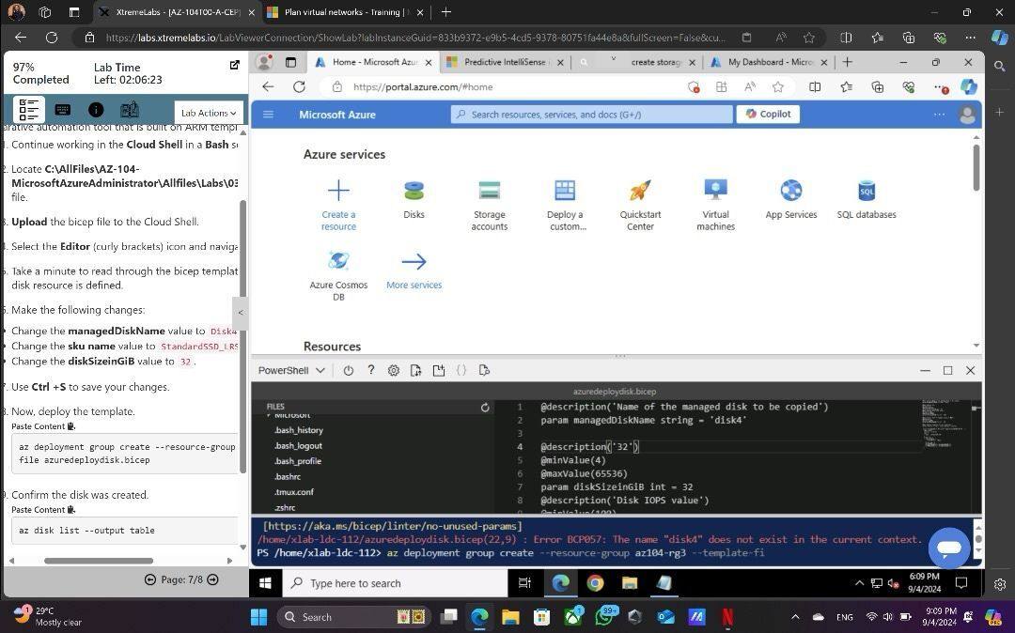
Task: Open the lab instructions checklist icon
Action: [28, 110]
